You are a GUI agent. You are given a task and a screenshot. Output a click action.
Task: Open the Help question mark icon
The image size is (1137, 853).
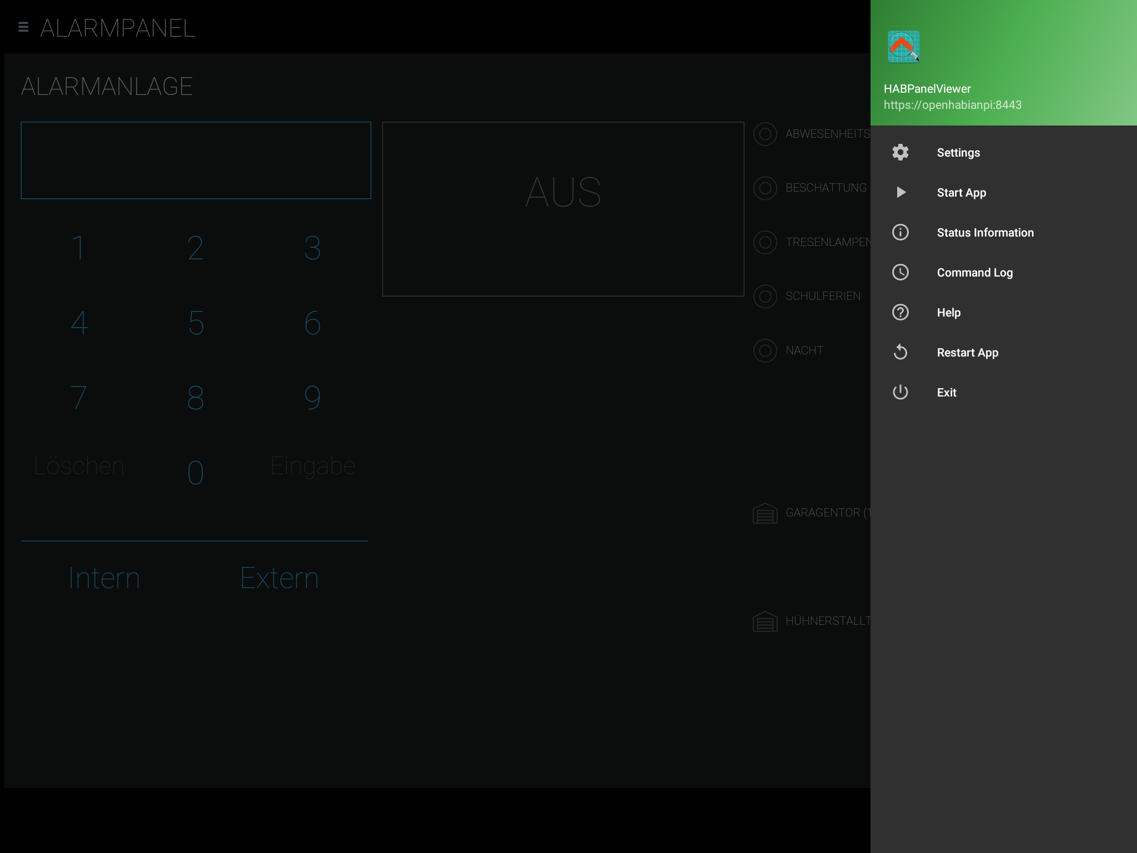(900, 312)
